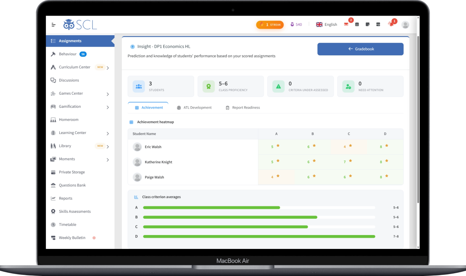
Task: Open the 1 Streak badge
Action: pyautogui.click(x=270, y=25)
